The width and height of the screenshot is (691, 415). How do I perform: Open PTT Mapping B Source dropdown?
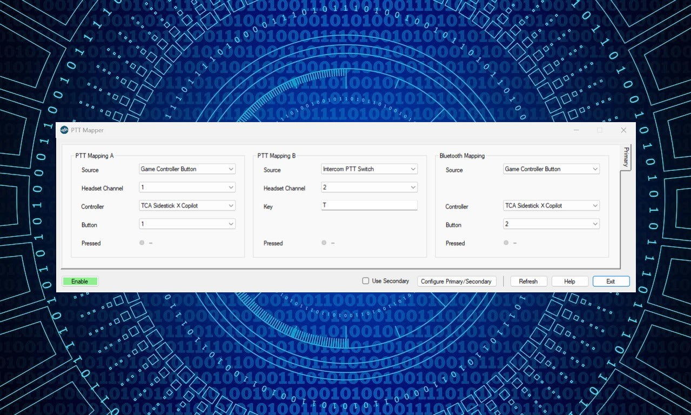tap(369, 169)
